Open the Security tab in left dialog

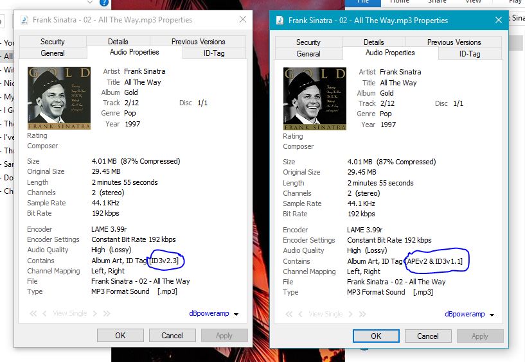53,41
